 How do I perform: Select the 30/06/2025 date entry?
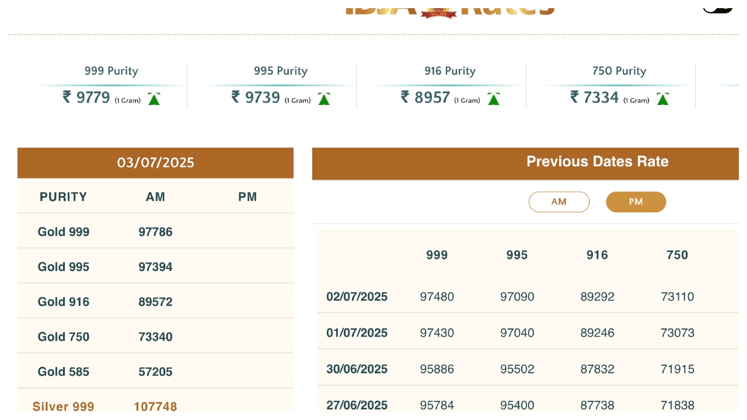pyautogui.click(x=357, y=369)
